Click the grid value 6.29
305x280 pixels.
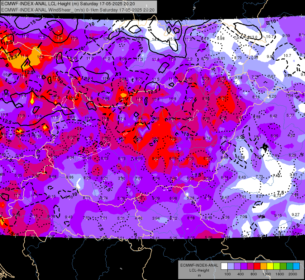292,155
